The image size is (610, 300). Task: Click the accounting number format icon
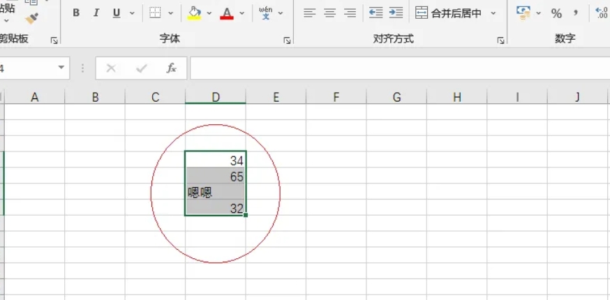523,13
